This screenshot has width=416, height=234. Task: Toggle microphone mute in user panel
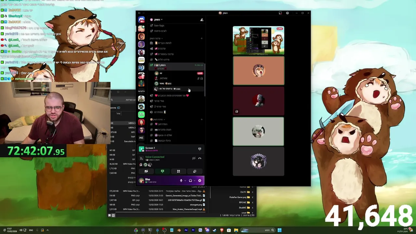[181, 180]
